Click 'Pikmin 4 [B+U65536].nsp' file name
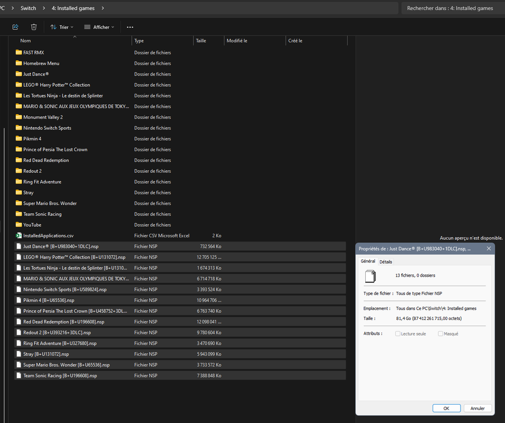Screen dimensions: 505x423 tap(49, 300)
